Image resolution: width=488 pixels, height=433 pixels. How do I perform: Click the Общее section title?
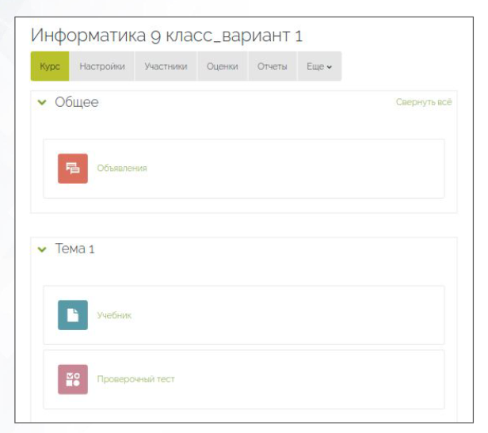[77, 103]
